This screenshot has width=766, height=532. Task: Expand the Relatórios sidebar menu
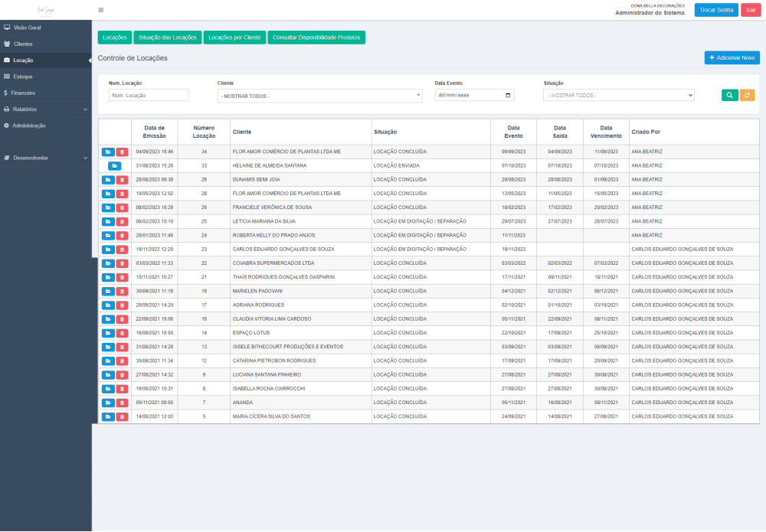(46, 109)
